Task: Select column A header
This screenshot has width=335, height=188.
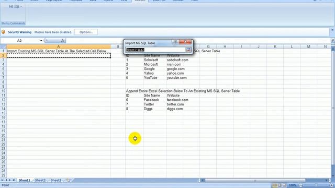Action: [58, 46]
